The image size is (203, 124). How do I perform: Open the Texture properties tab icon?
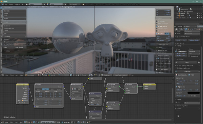pos(199,29)
